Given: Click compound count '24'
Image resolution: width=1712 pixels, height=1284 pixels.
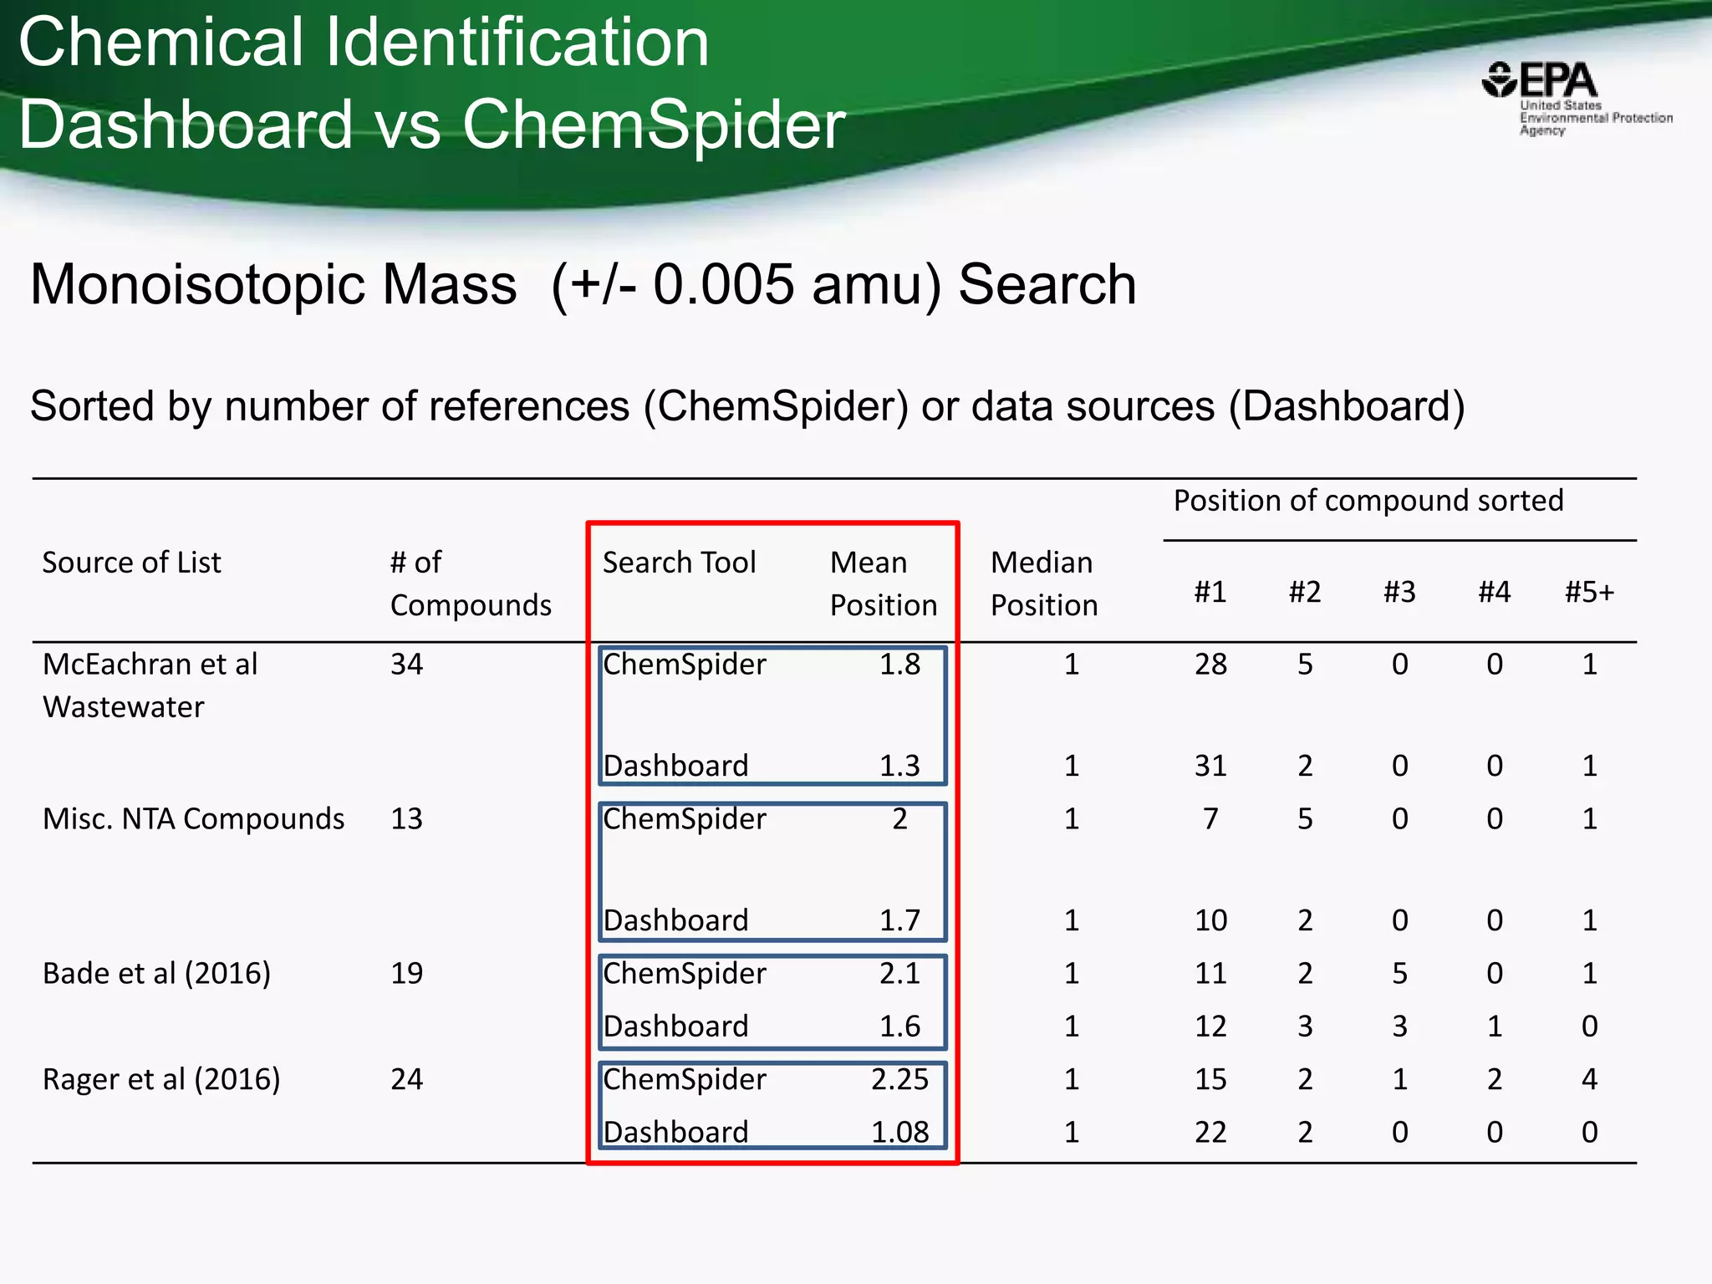Looking at the screenshot, I should 407,1080.
